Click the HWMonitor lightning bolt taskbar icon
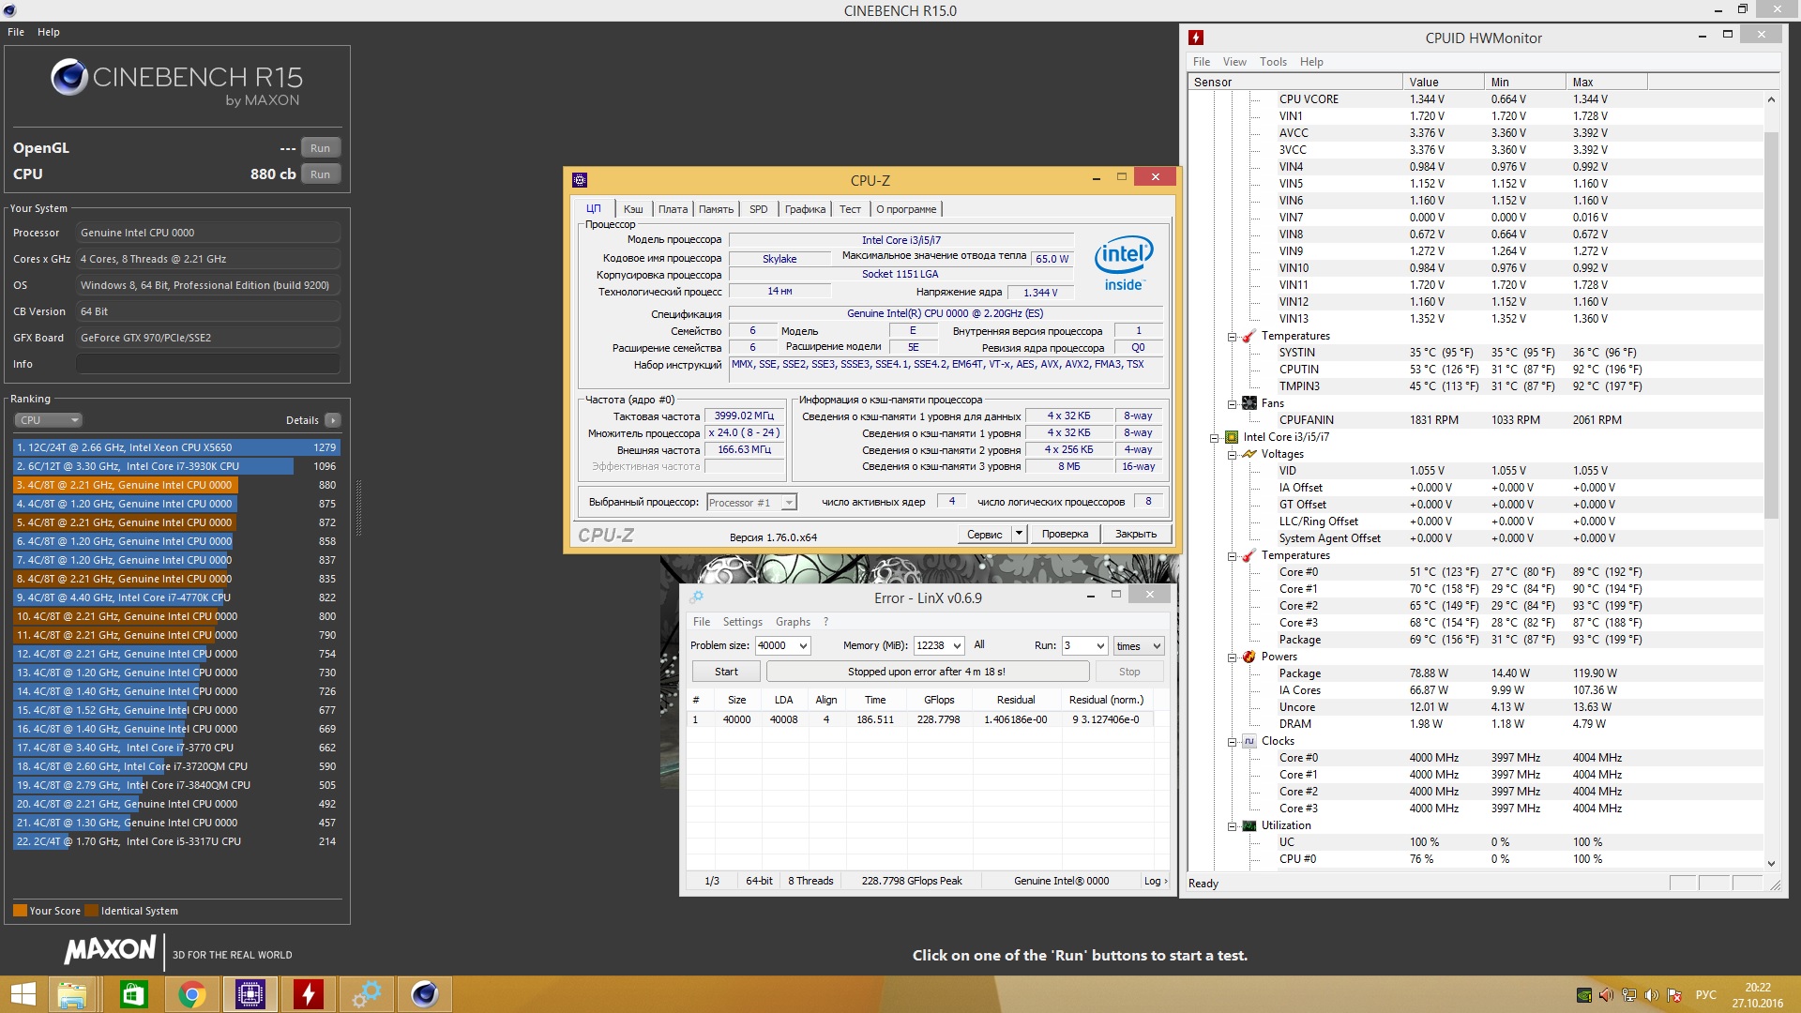The height and width of the screenshot is (1013, 1801). coord(308,994)
